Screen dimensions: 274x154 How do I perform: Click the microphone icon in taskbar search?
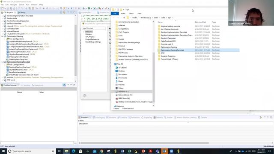coord(53,151)
